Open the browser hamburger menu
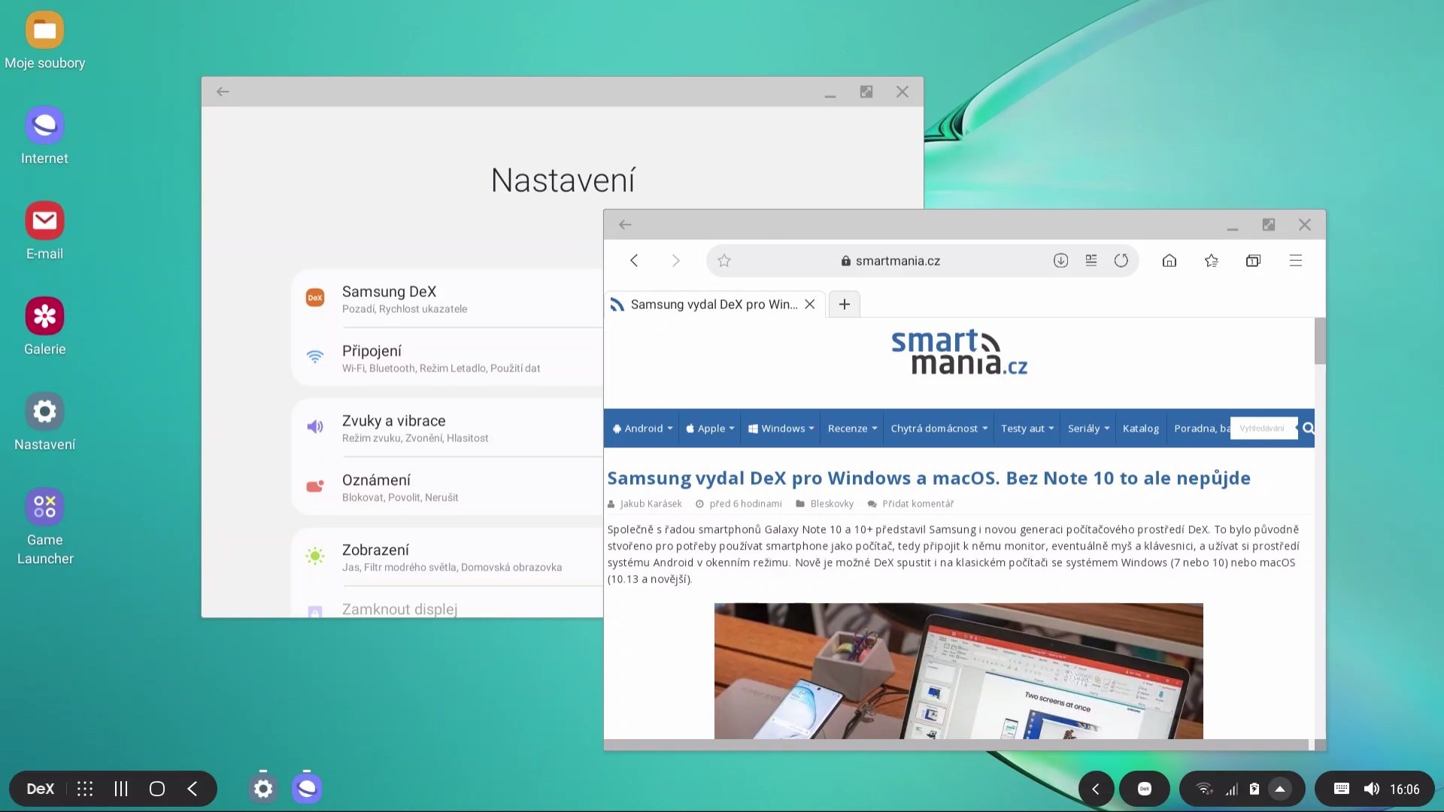The width and height of the screenshot is (1444, 812). coord(1296,261)
